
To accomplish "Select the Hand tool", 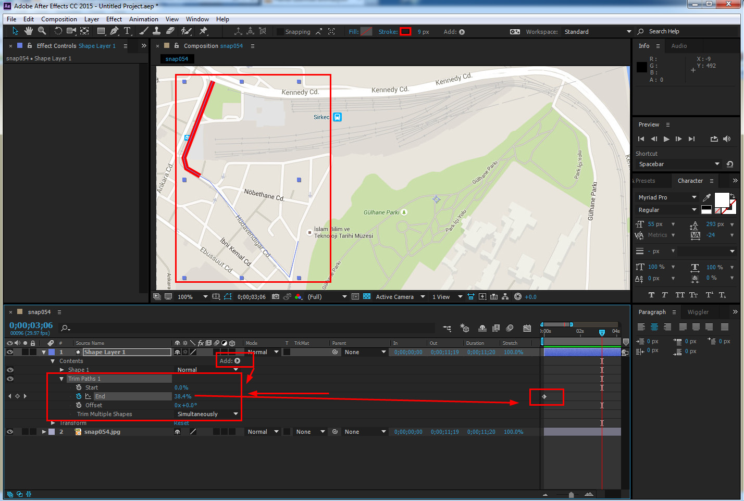I will tap(29, 31).
